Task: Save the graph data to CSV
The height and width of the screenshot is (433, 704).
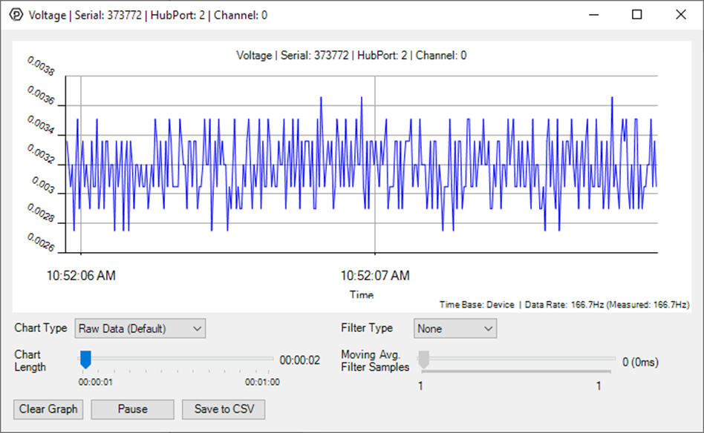Action: click(223, 409)
